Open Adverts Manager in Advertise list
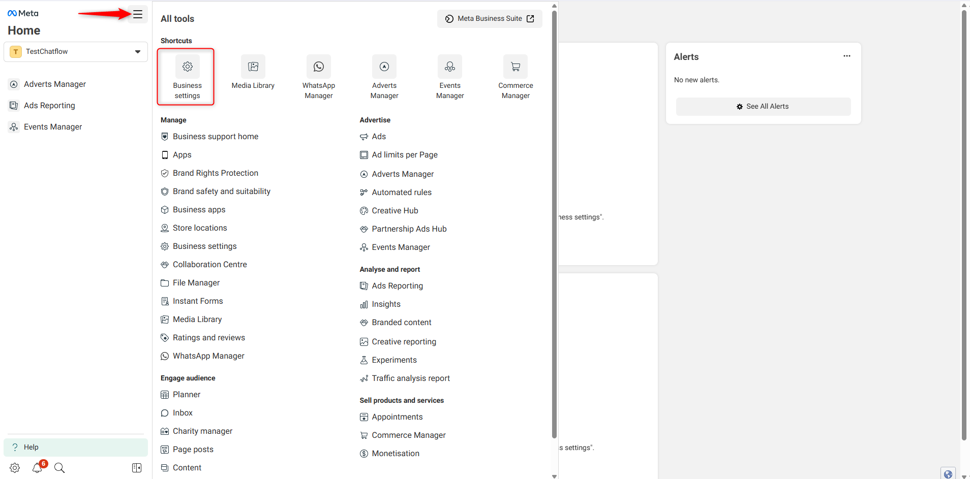 pyautogui.click(x=397, y=174)
